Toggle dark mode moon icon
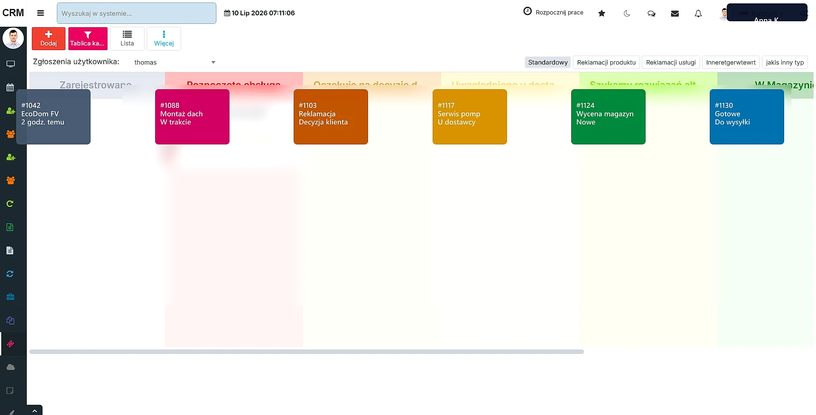Screen dimensions: 816x415 tap(626, 13)
